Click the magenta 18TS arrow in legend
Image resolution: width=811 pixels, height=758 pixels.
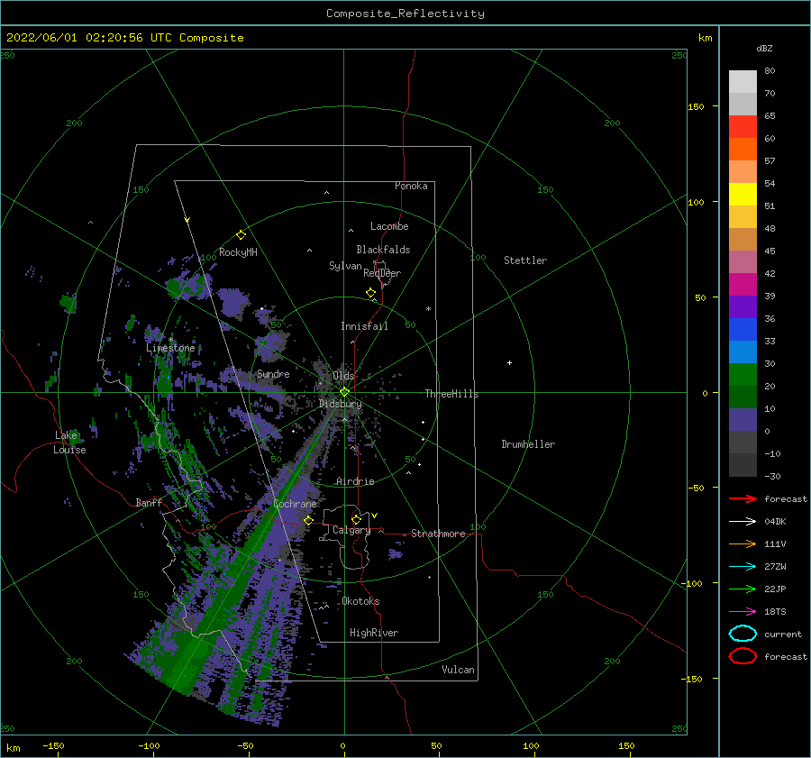pyautogui.click(x=743, y=612)
